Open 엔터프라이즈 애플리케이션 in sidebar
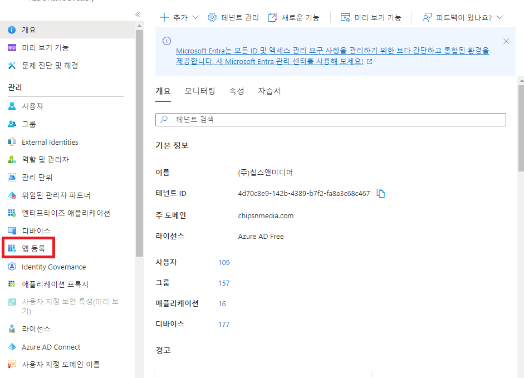The image size is (524, 378). pyautogui.click(x=66, y=213)
